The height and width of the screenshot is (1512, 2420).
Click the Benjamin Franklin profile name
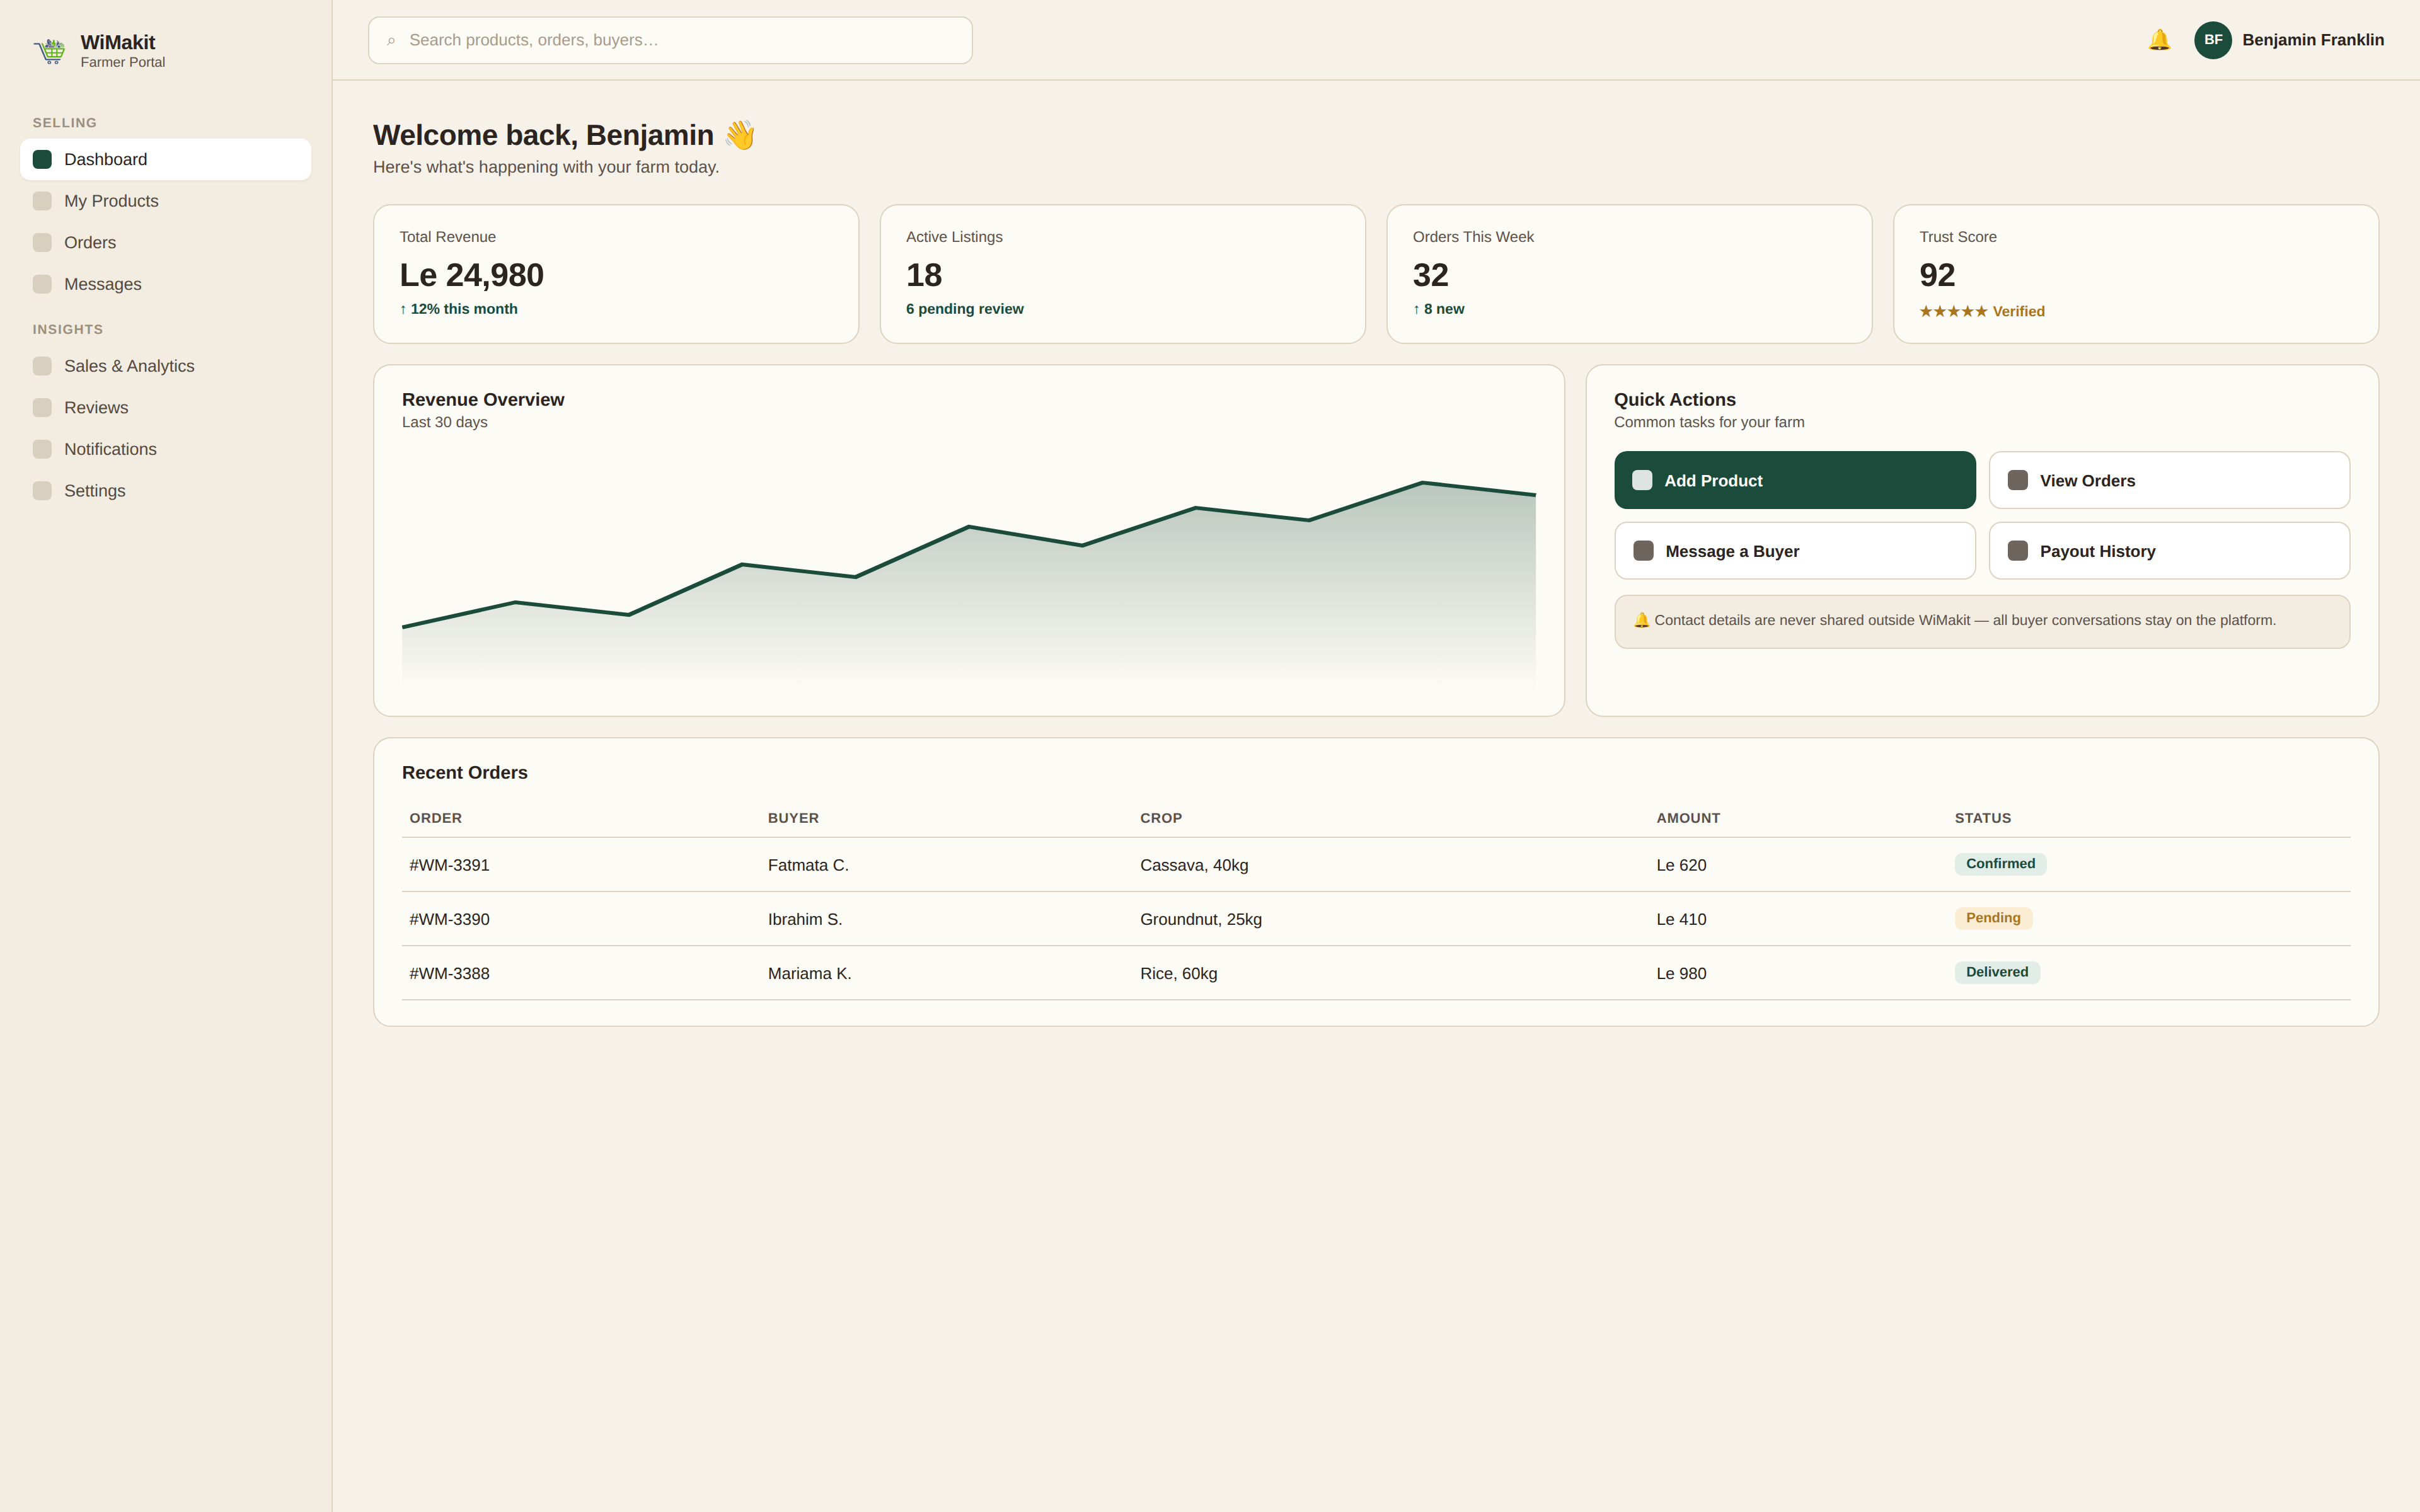coord(2312,40)
